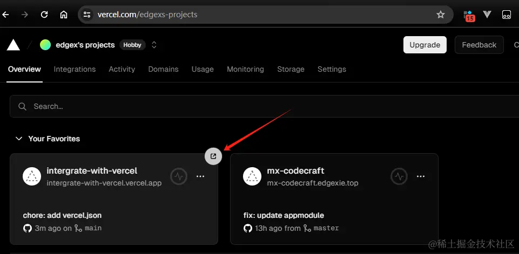
Task: Click the Upgrade button
Action: click(424, 45)
